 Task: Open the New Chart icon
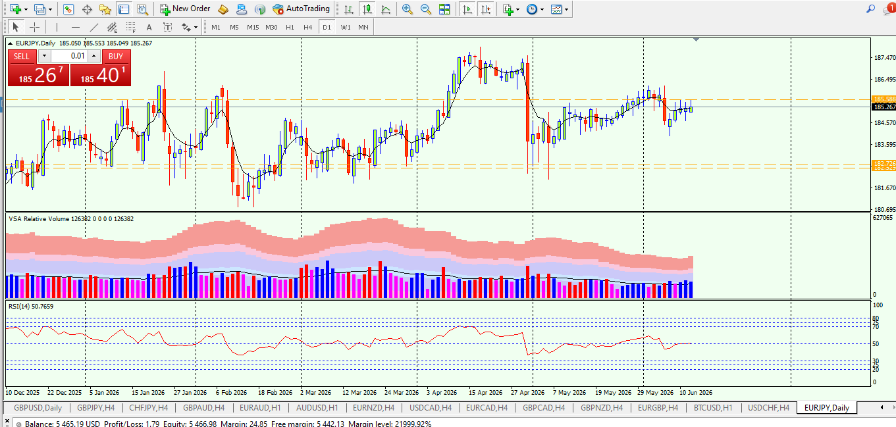tap(15, 9)
